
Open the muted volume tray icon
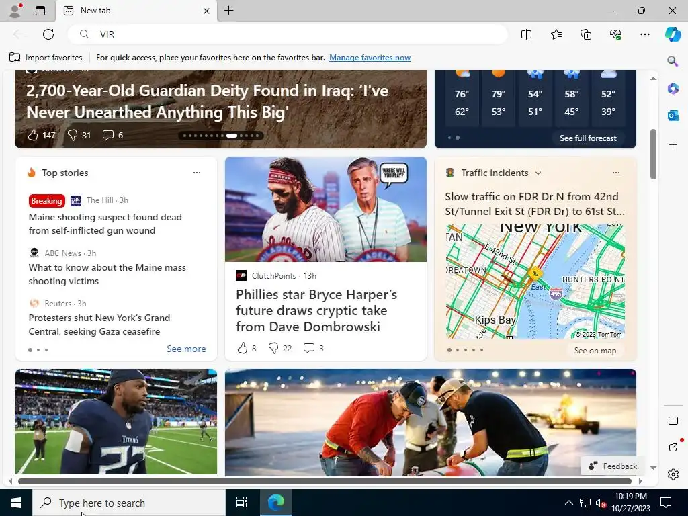point(601,503)
